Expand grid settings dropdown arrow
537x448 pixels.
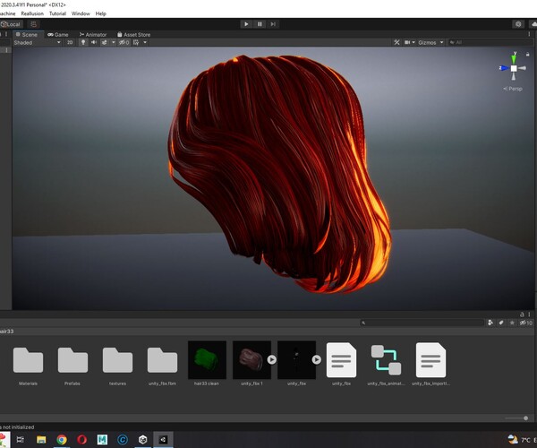click(x=145, y=42)
